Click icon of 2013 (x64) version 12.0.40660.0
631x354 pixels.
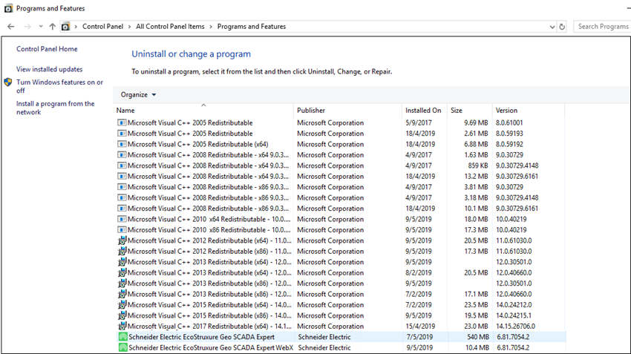122,272
